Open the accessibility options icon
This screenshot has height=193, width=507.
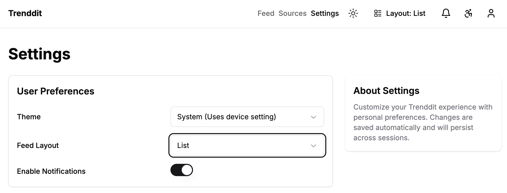click(468, 13)
